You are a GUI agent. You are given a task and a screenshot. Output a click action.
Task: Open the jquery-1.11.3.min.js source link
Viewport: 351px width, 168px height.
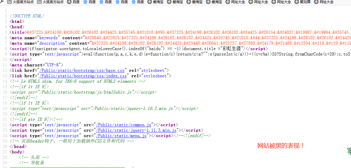click(136, 130)
